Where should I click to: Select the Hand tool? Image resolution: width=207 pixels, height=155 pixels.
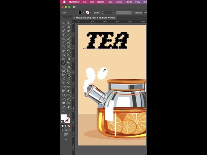coord(69,107)
